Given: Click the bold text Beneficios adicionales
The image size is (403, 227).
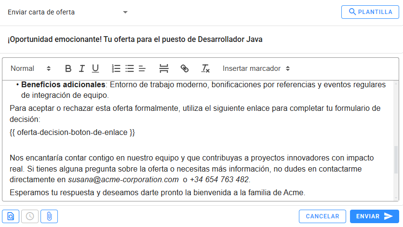Looking at the screenshot, I should (x=63, y=84).
